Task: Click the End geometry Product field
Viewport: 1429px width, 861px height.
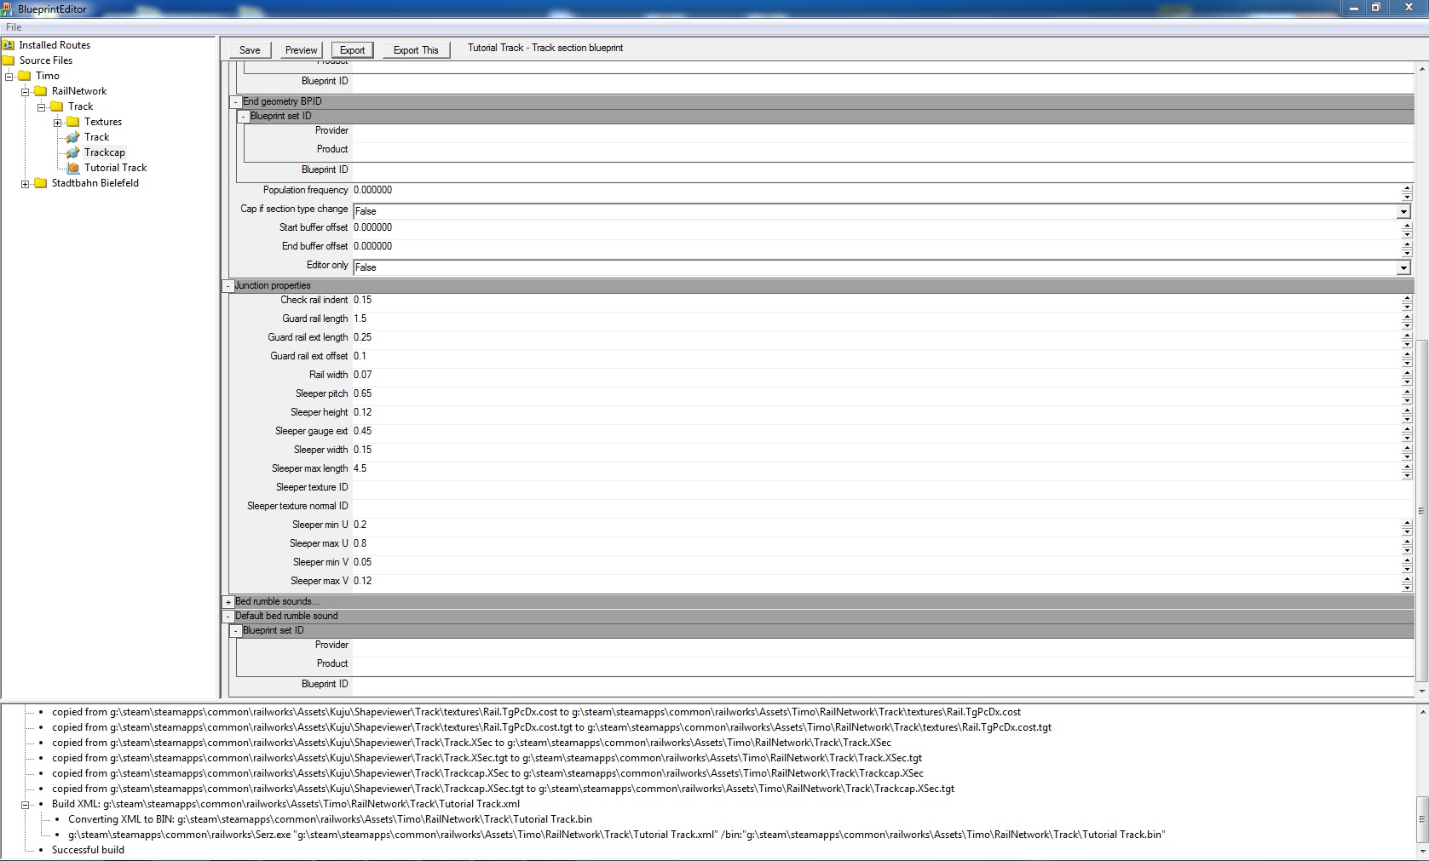Action: (883, 150)
